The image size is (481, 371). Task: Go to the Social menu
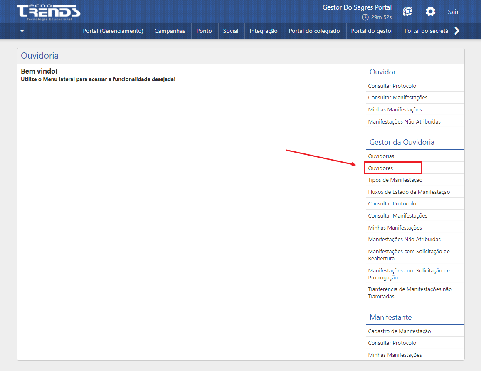pyautogui.click(x=231, y=31)
